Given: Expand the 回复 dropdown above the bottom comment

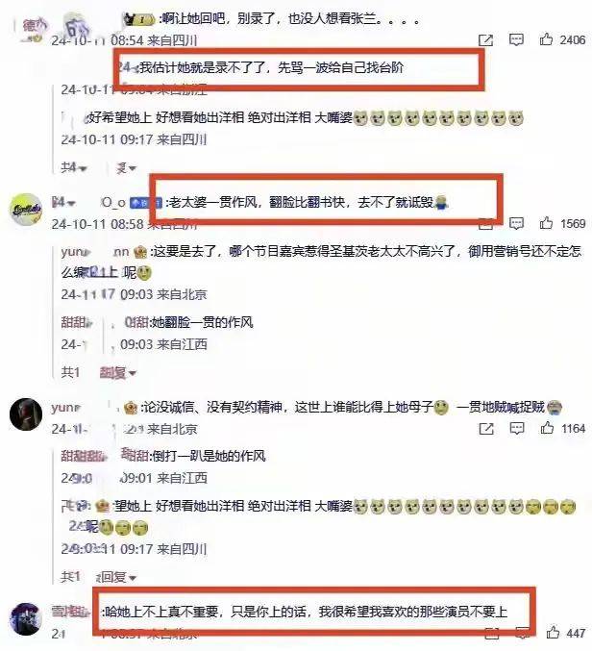Looking at the screenshot, I should tap(116, 577).
